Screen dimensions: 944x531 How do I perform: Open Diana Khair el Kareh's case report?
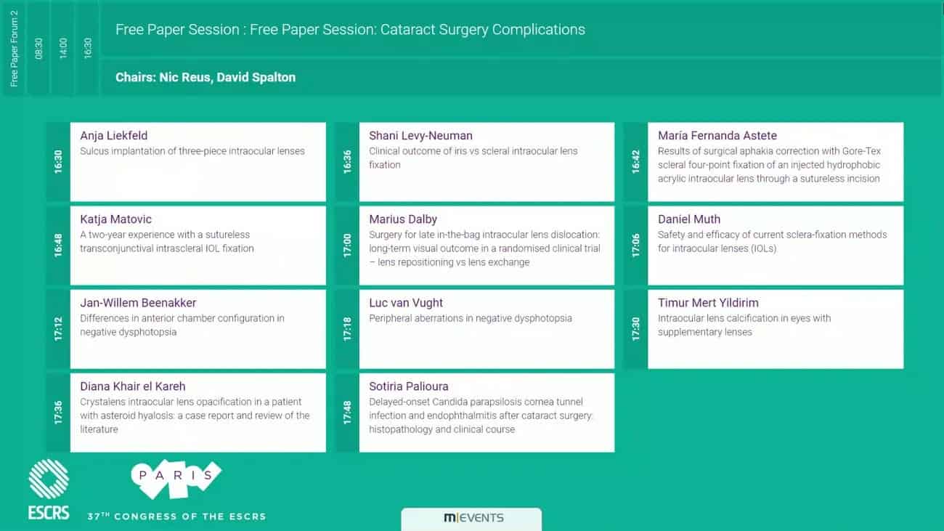pos(186,413)
